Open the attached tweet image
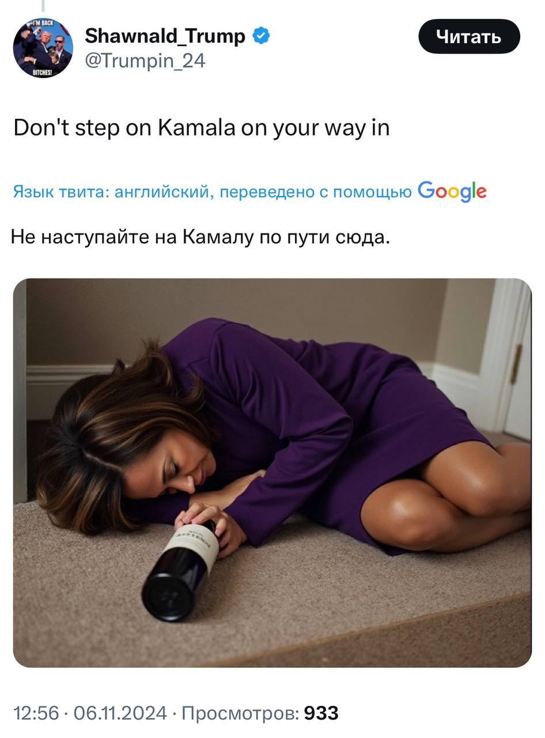Image resolution: width=545 pixels, height=738 pixels. pos(272,473)
